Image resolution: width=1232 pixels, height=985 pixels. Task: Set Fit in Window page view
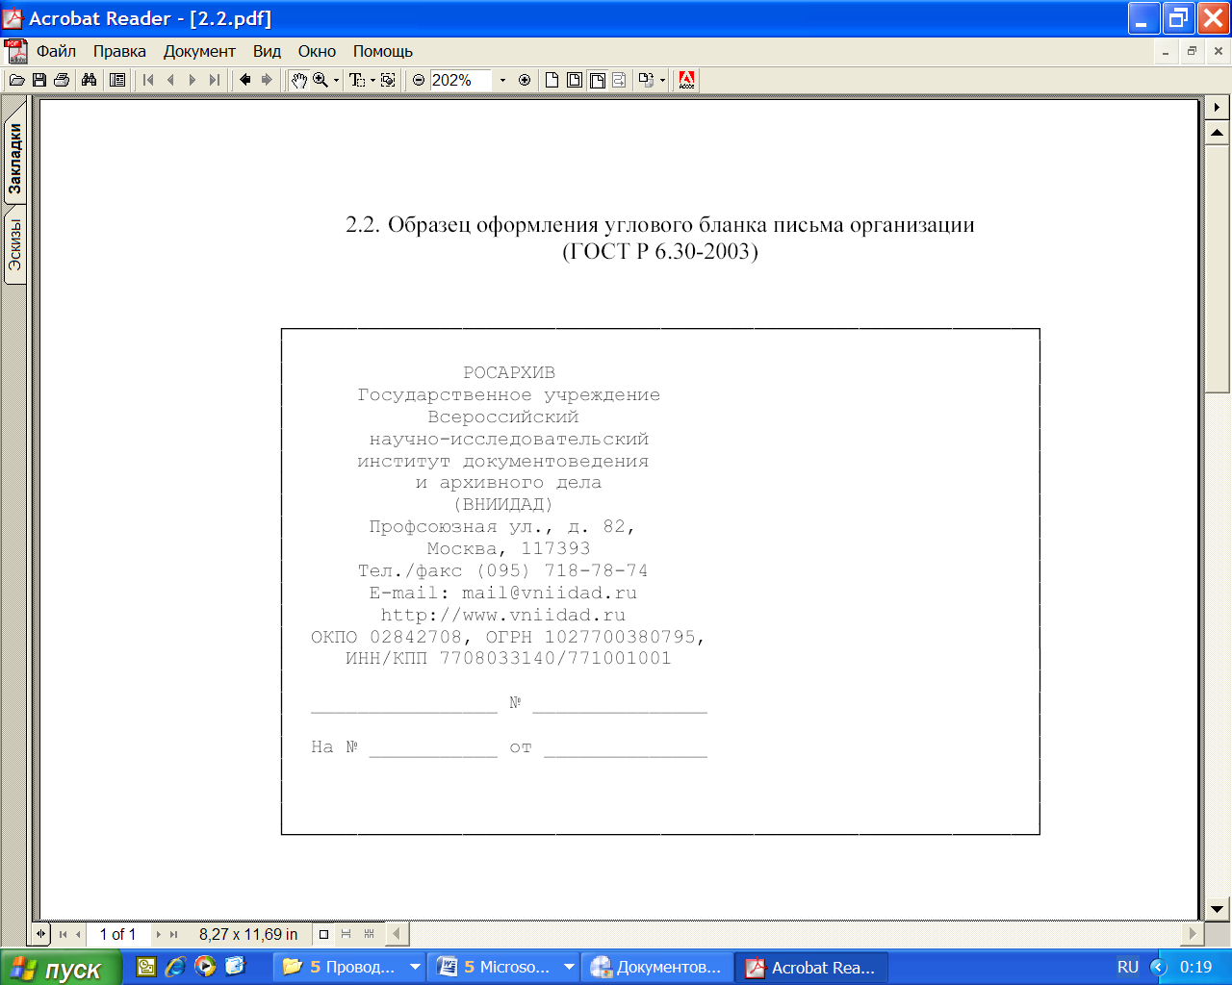pyautogui.click(x=575, y=80)
